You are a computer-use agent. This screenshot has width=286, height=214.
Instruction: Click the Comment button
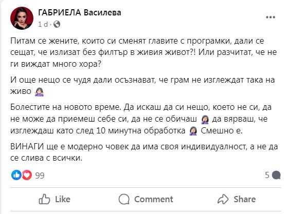[146, 199]
